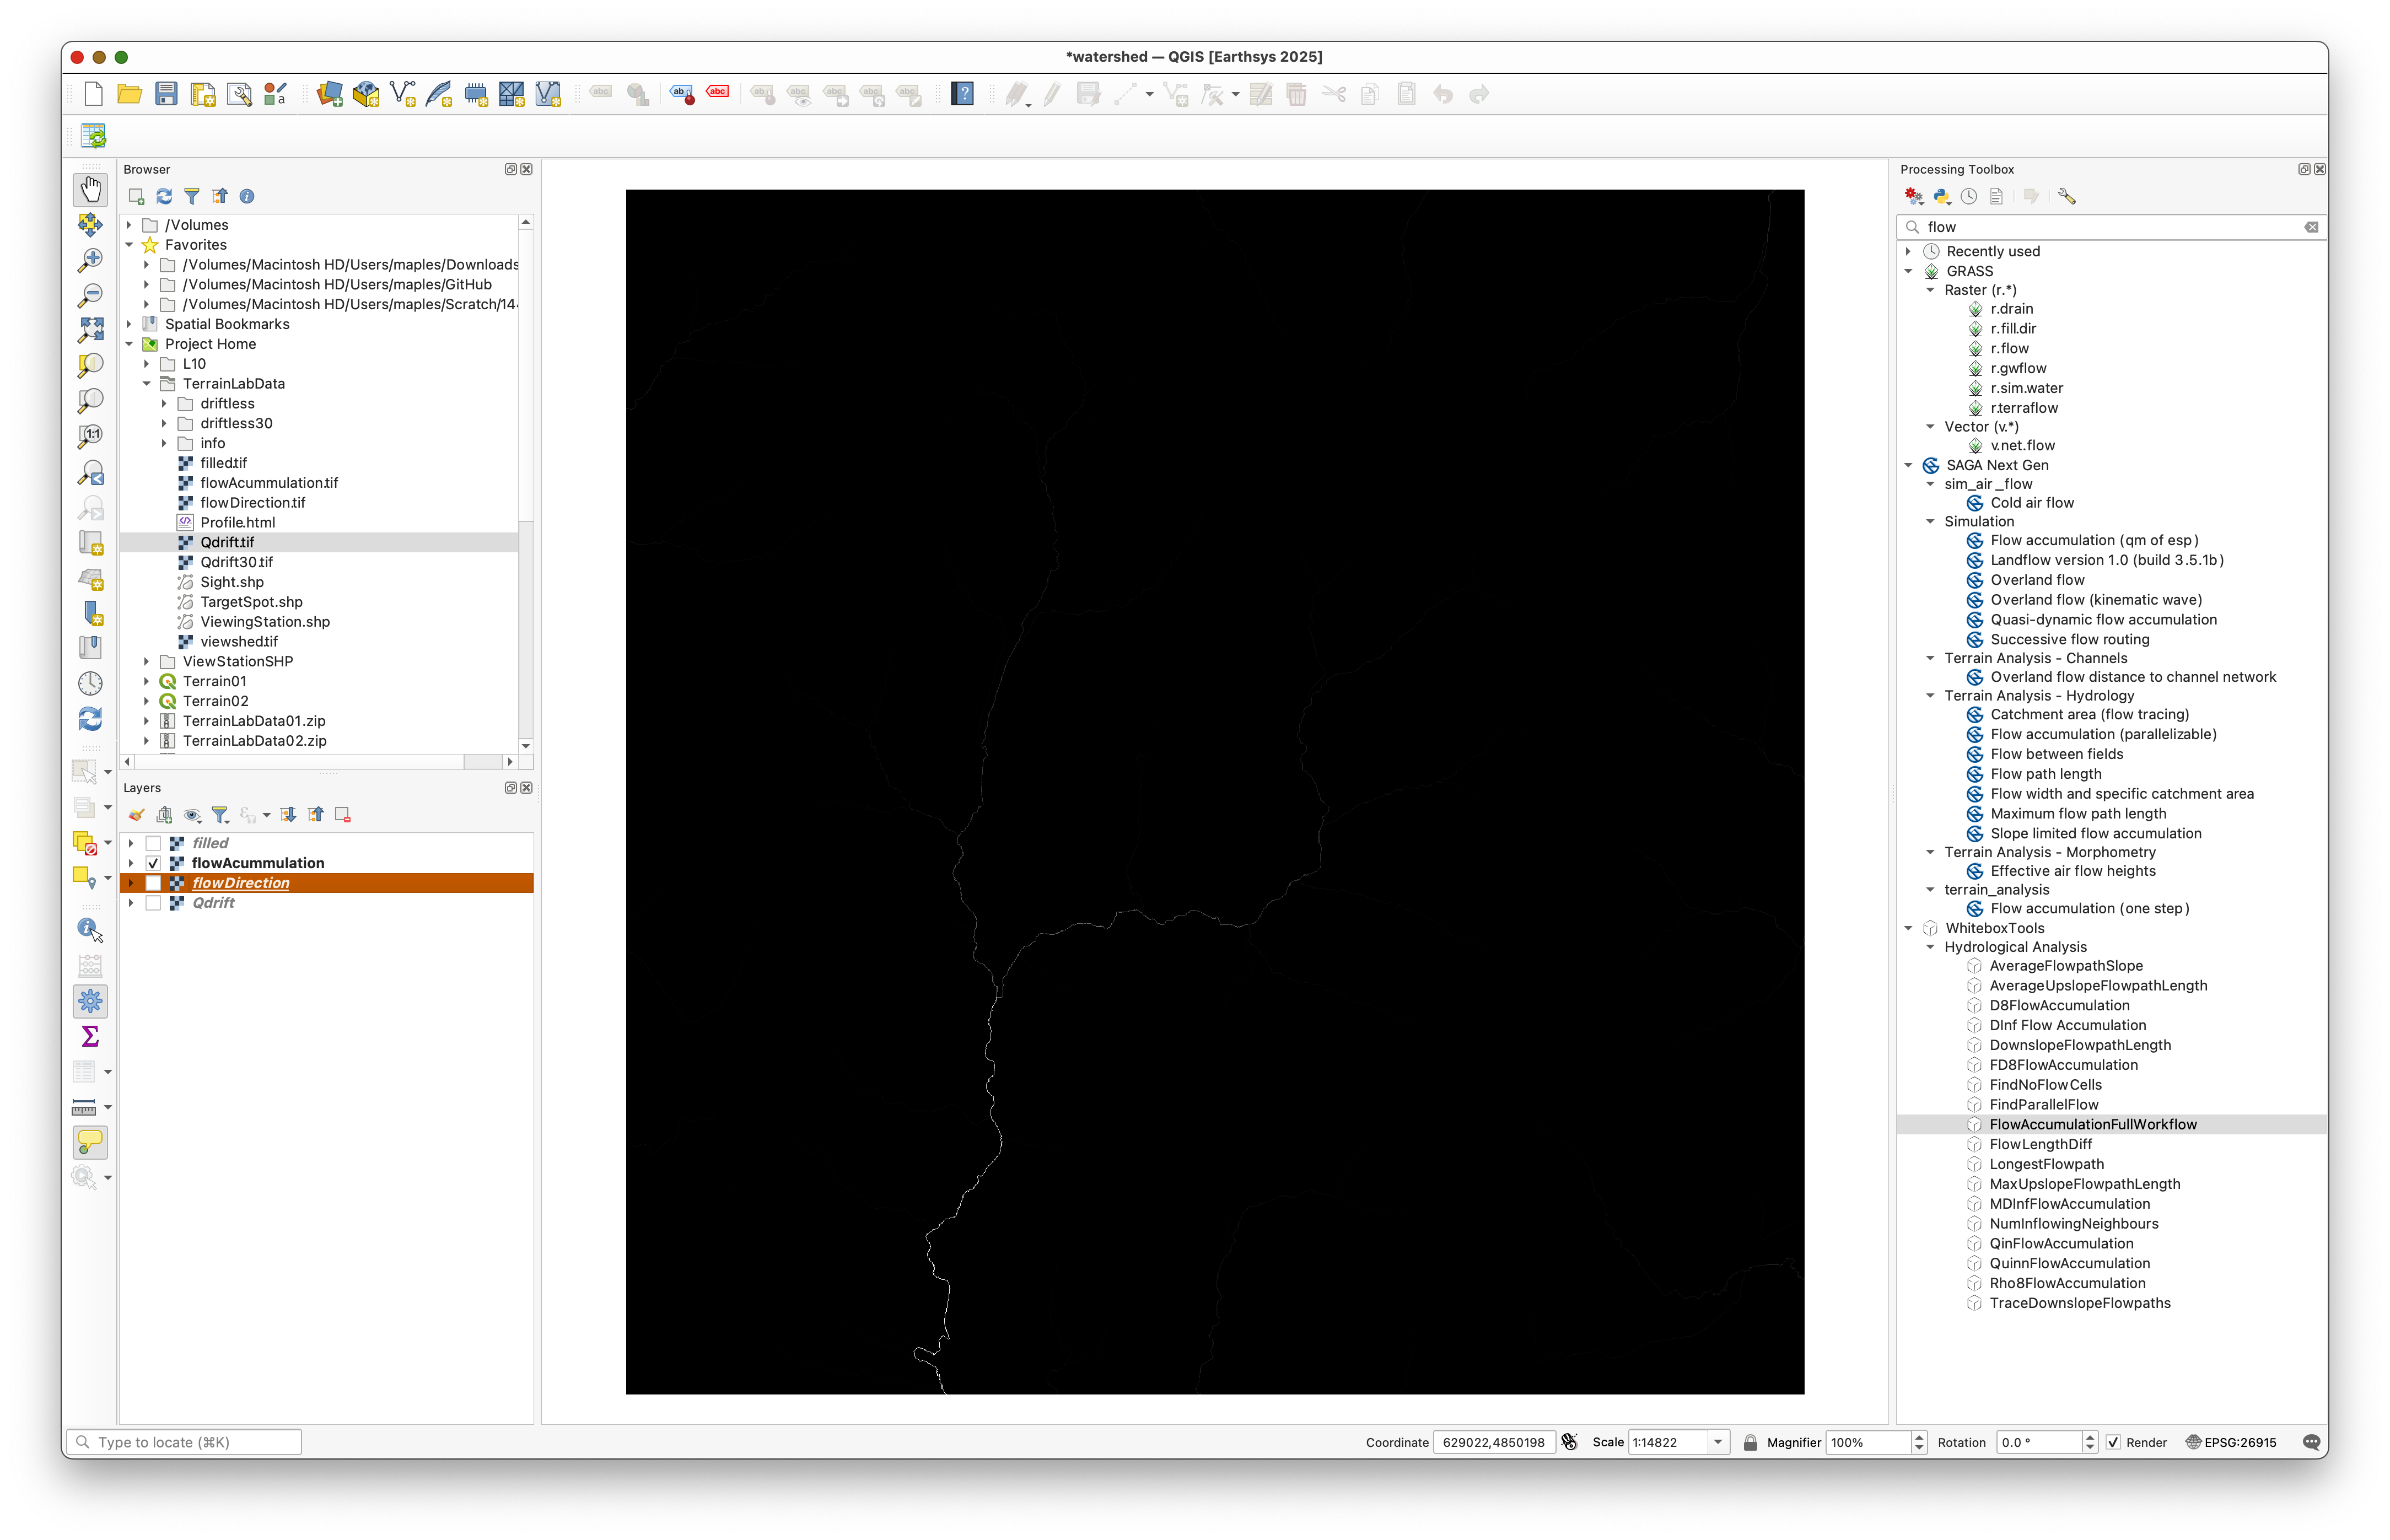Viewport: 2390px width, 1540px height.
Task: Collapse the GRASS provider group
Action: (x=1908, y=271)
